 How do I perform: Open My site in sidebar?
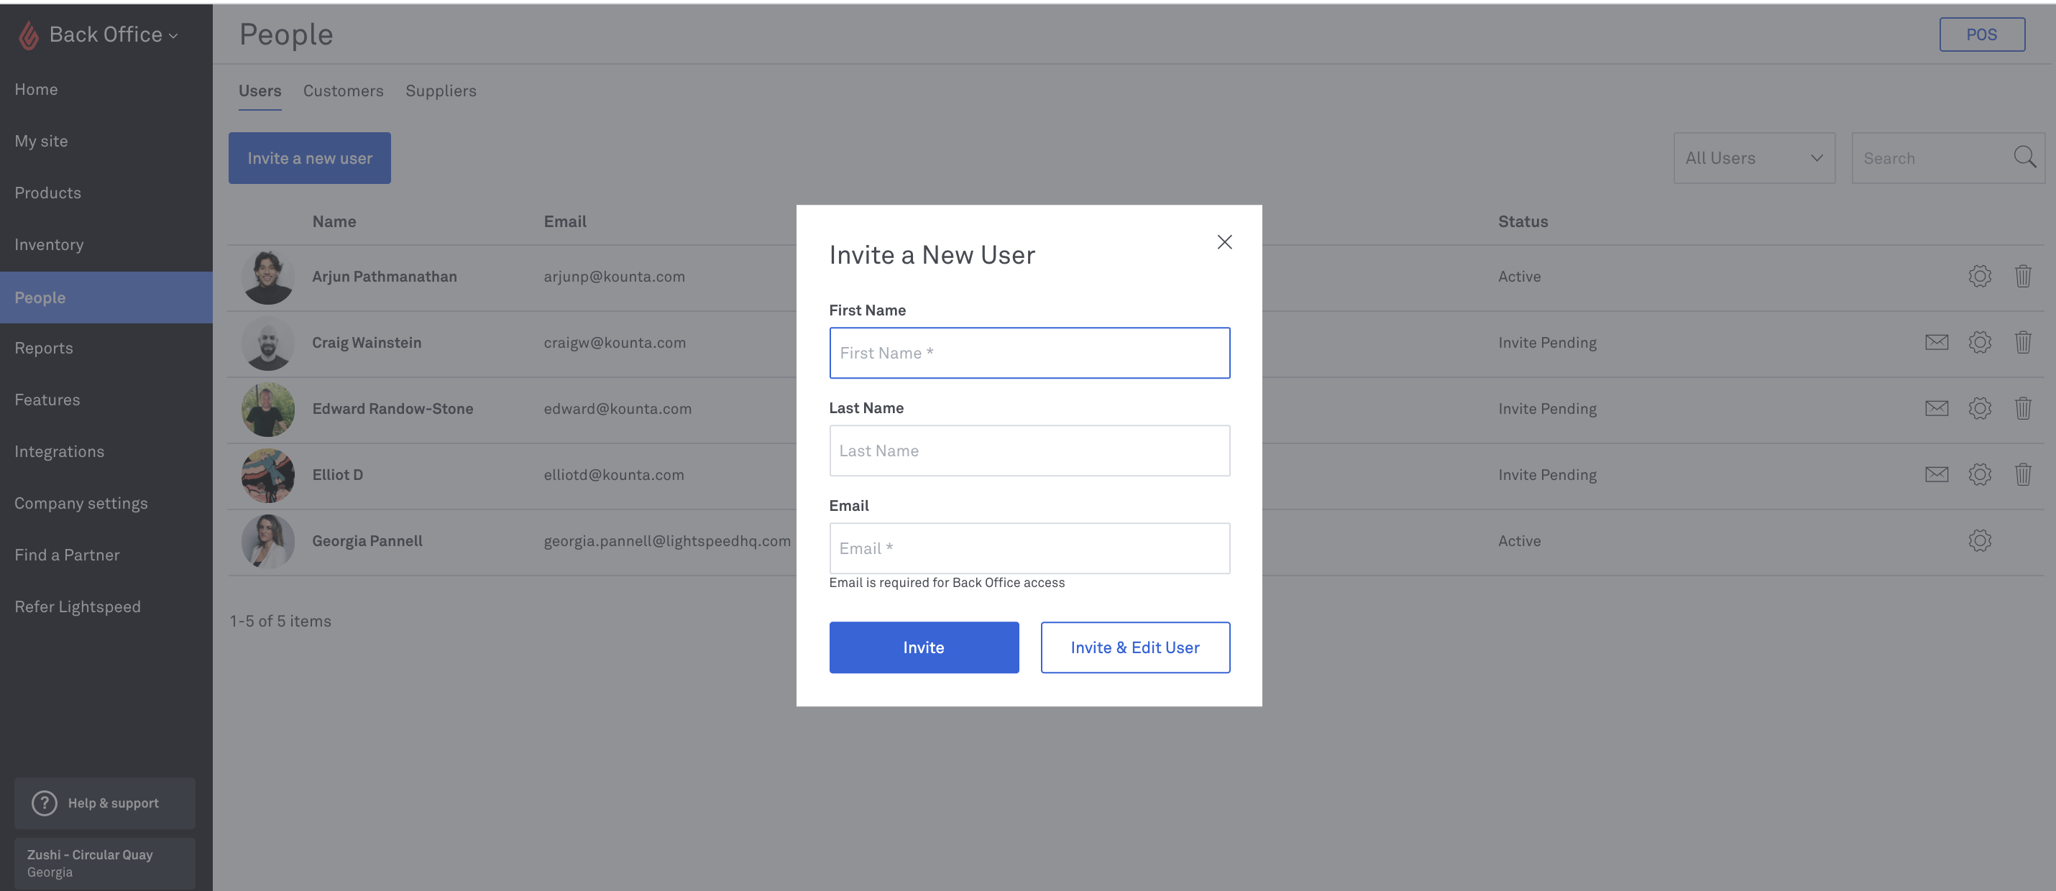click(x=42, y=142)
